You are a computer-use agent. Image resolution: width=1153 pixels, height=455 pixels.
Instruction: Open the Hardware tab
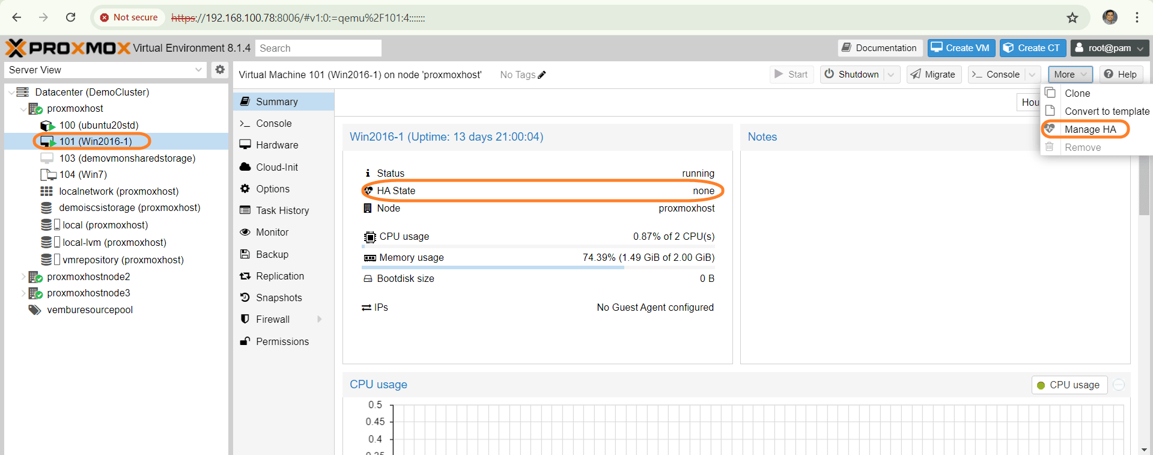coord(283,145)
